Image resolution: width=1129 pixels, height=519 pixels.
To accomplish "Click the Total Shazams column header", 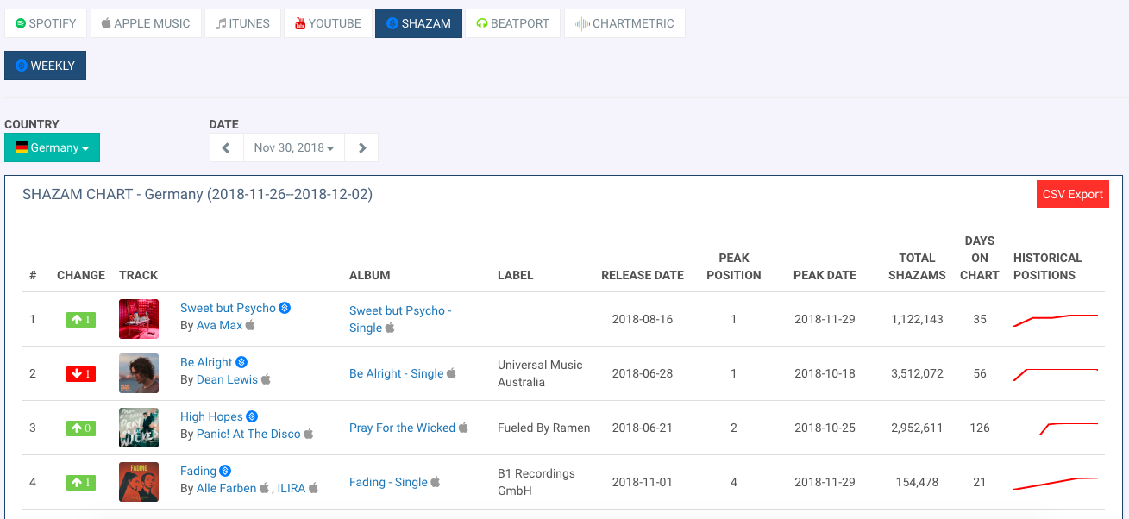I will (917, 266).
